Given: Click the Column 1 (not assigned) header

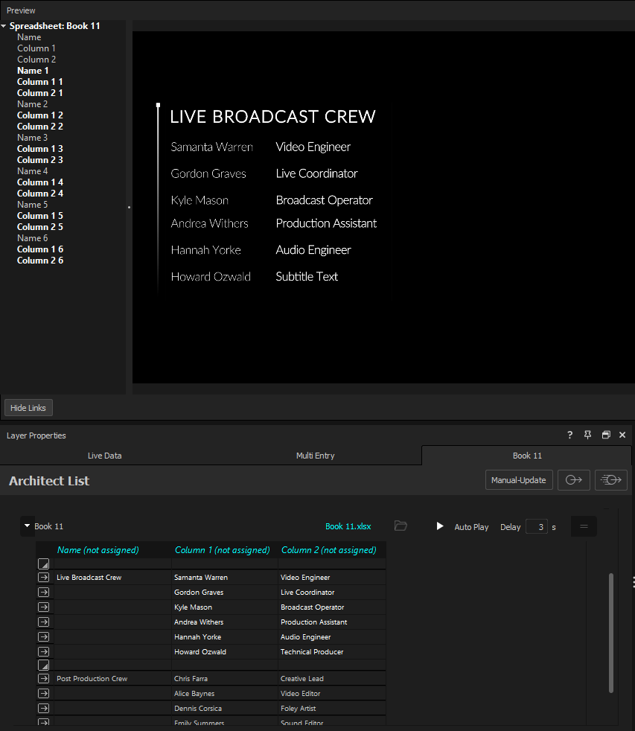Looking at the screenshot, I should (x=223, y=549).
